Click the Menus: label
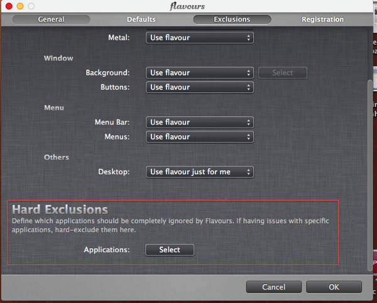 coord(117,137)
